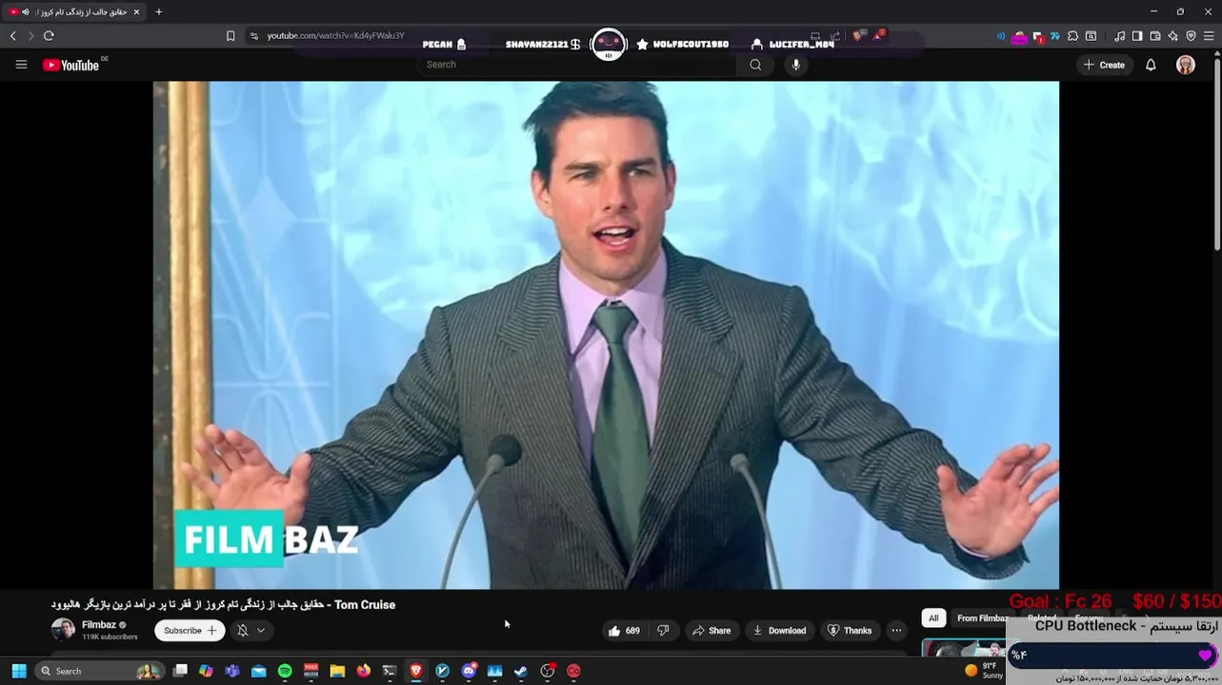Share the Tom Cruise video
Image resolution: width=1222 pixels, height=685 pixels.
point(711,631)
